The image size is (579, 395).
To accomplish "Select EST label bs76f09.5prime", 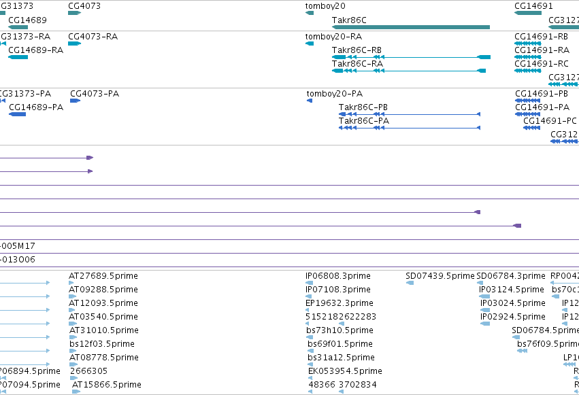I will (548, 344).
